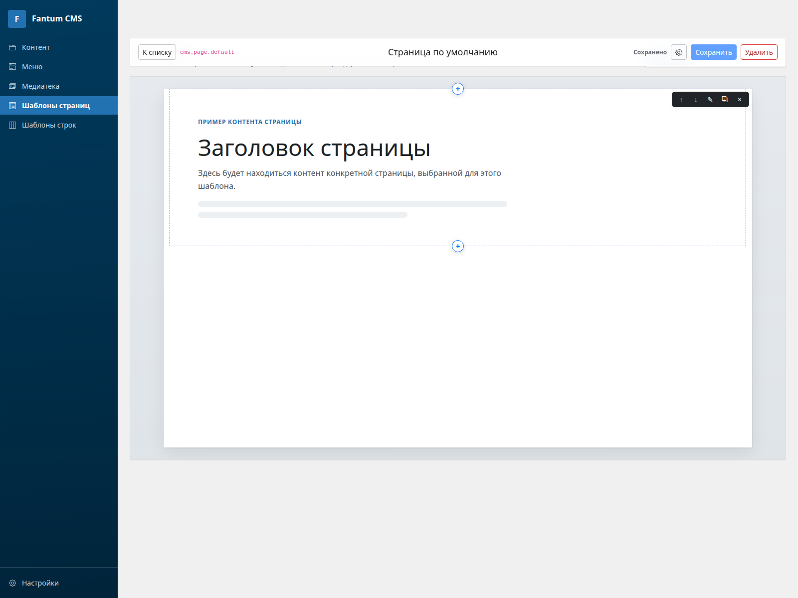The height and width of the screenshot is (598, 798).
Task: Click the Fantum CMS logo icon
Action: click(17, 18)
